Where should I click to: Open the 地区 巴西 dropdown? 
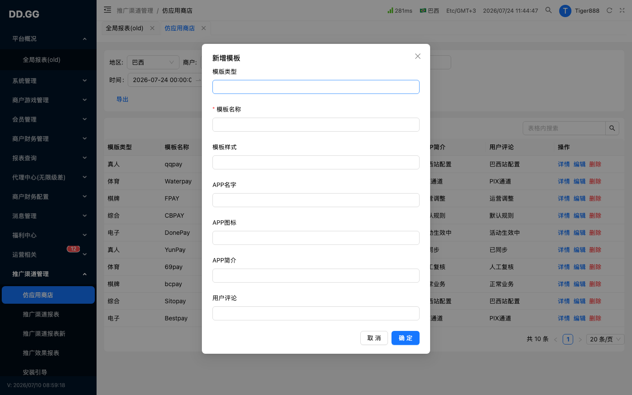153,62
